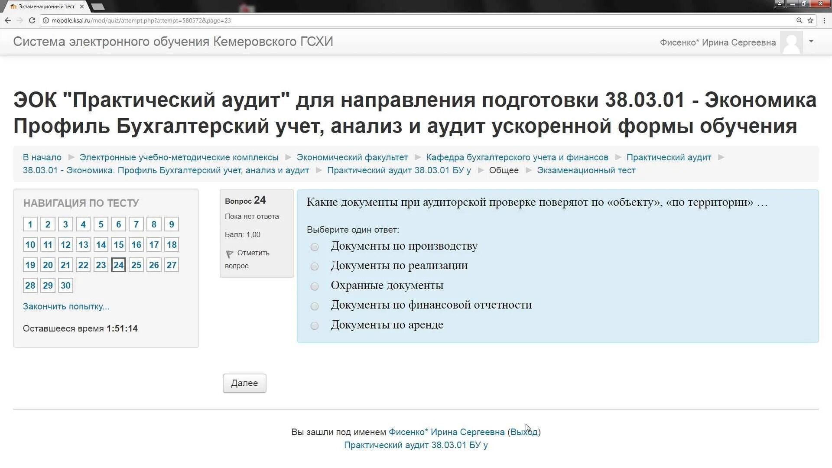Go to question 16 in navigation

(136, 244)
